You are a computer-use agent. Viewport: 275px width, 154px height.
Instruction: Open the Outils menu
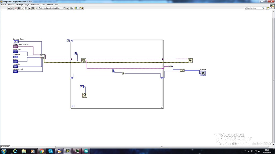[x=42, y=5]
